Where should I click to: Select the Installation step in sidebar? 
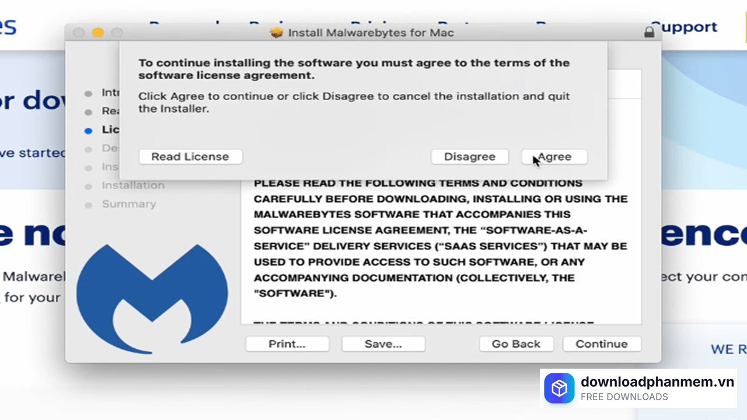133,185
